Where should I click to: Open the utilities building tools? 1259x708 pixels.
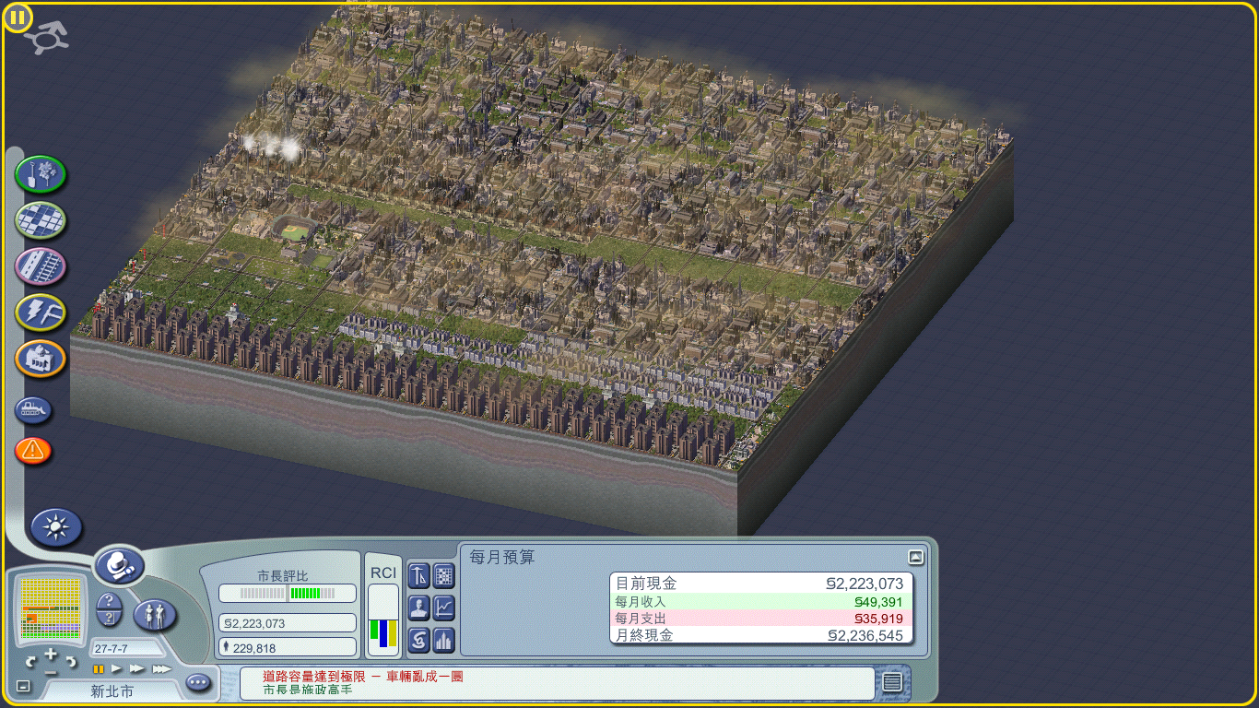(41, 313)
